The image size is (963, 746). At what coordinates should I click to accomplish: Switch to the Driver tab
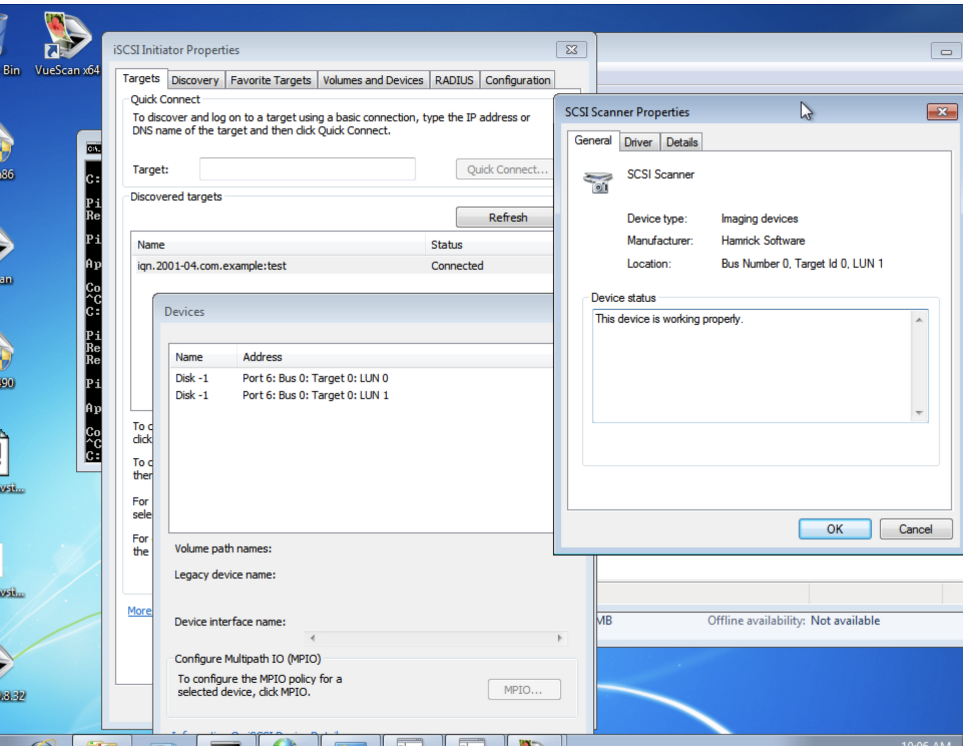[638, 143]
